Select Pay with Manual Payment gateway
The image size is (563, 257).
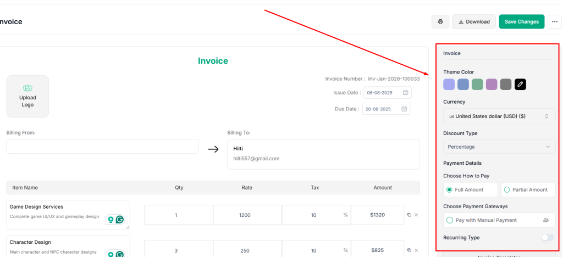click(x=499, y=220)
